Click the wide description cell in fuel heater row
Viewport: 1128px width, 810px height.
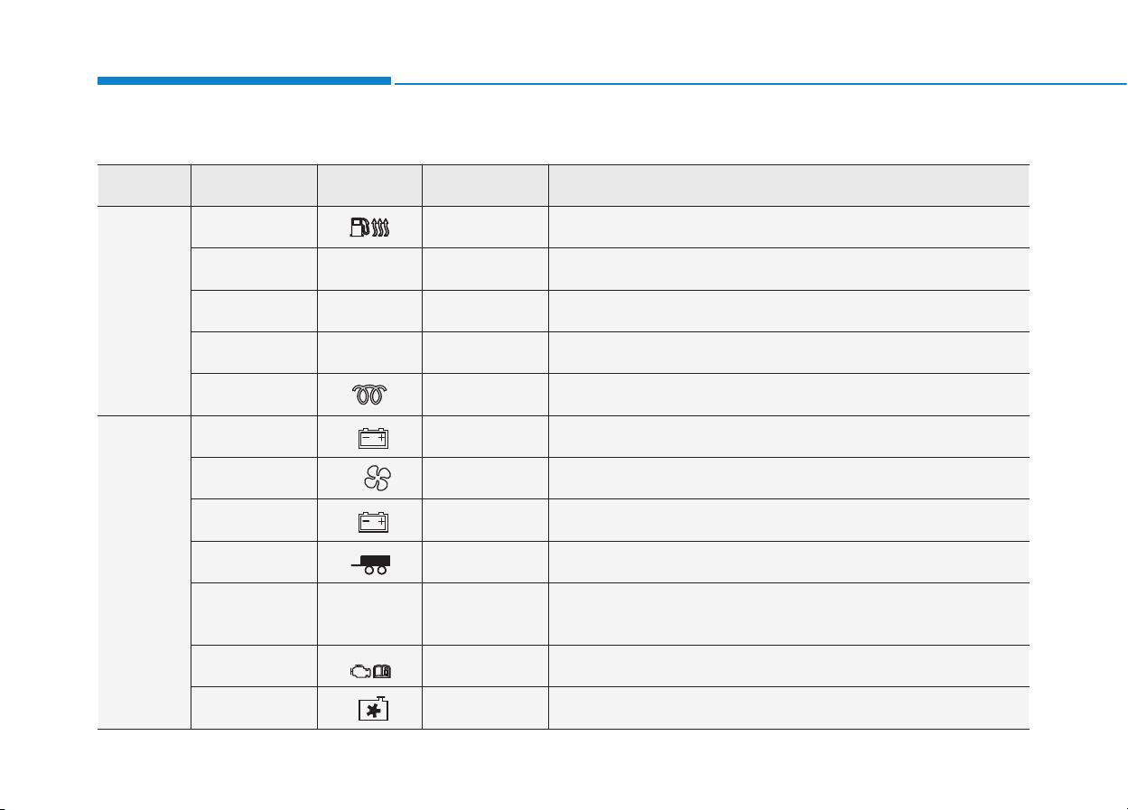[x=788, y=227]
